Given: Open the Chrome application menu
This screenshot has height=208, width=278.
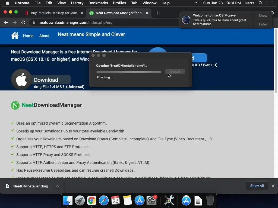Looking at the screenshot, I should point(22,3).
